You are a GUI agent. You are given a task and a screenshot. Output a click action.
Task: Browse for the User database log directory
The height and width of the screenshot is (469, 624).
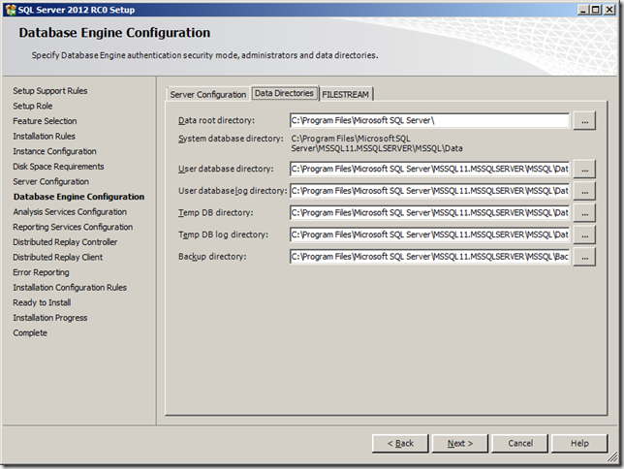pyautogui.click(x=584, y=191)
